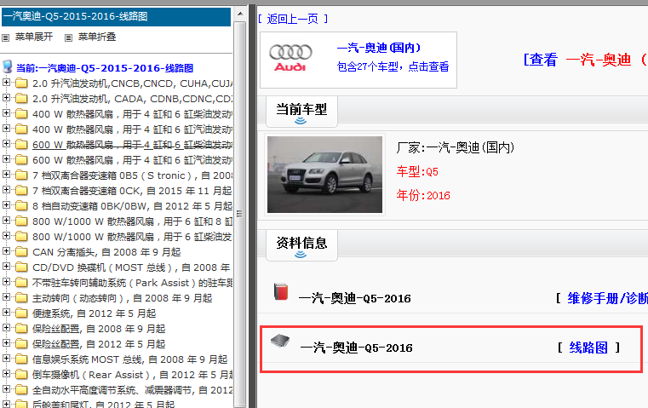Click the tree panel scrollbar thumb
Viewport: 648px width, 408px height.
point(239,214)
